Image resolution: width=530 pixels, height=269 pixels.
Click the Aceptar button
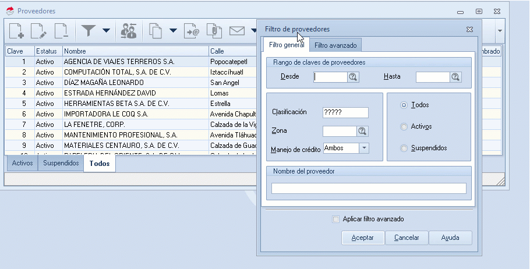click(x=363, y=238)
